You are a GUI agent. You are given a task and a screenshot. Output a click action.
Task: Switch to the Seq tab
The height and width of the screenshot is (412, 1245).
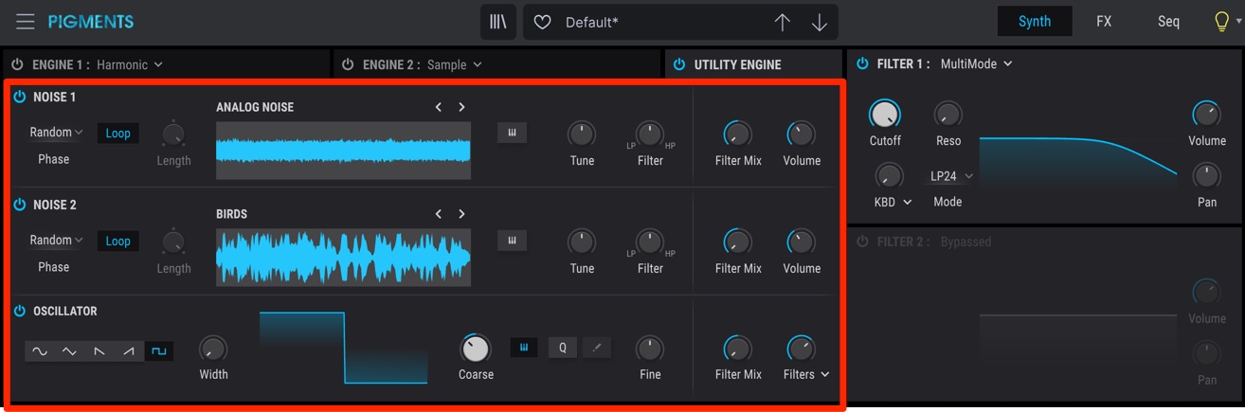click(x=1168, y=21)
